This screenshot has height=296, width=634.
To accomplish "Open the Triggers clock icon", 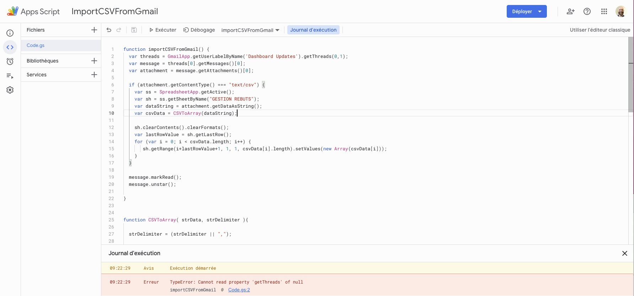I will (x=10, y=61).
